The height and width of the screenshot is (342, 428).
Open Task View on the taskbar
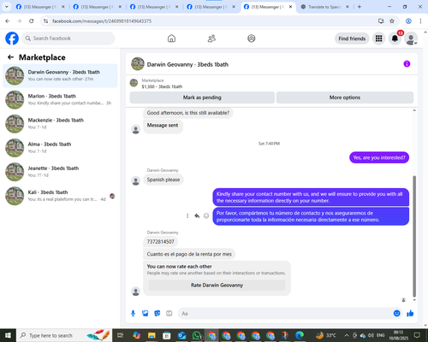tap(121, 335)
